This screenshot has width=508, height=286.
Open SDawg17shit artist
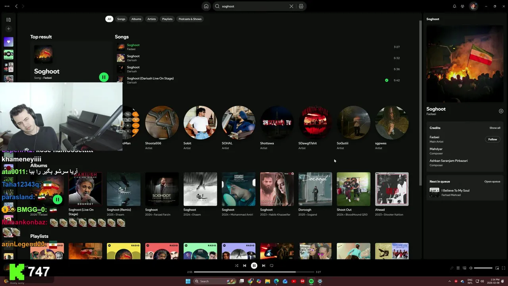click(315, 128)
